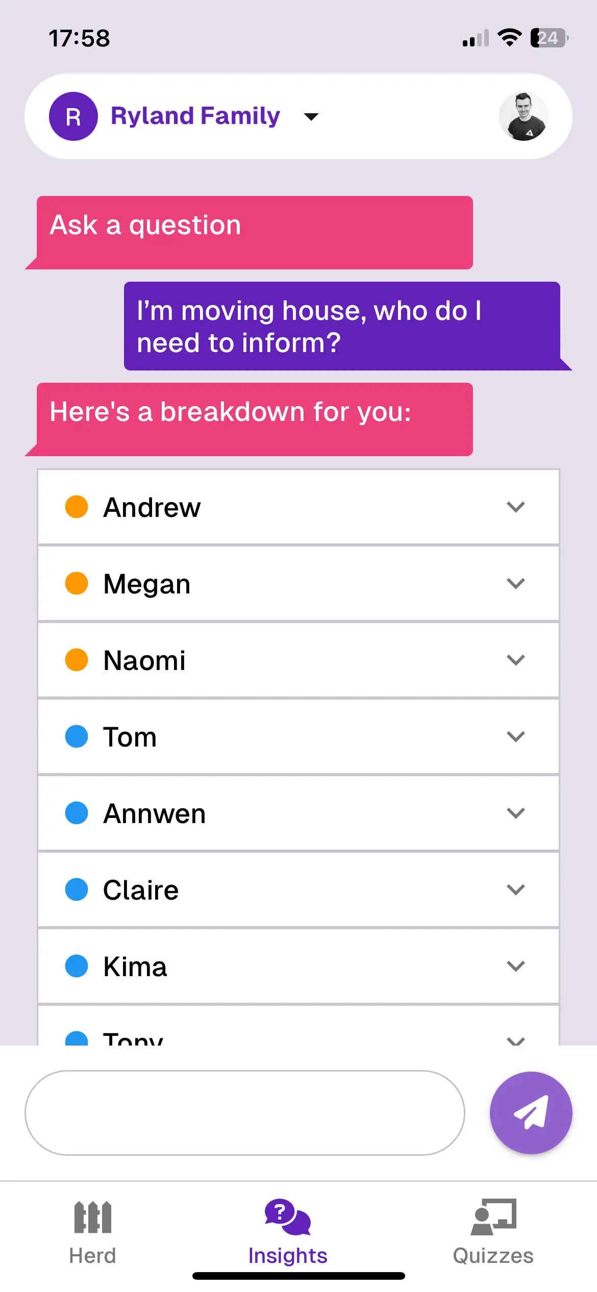Viewport: 597px width, 1292px height.
Task: Expand the Tom row chevron
Action: (516, 736)
